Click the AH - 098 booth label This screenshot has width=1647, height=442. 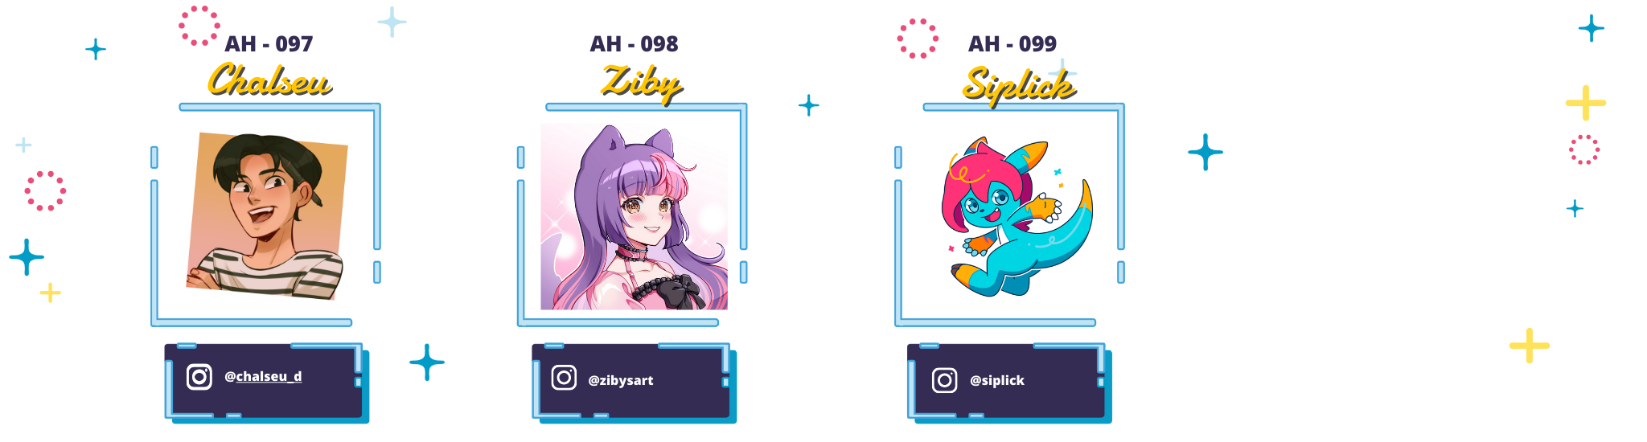[634, 43]
